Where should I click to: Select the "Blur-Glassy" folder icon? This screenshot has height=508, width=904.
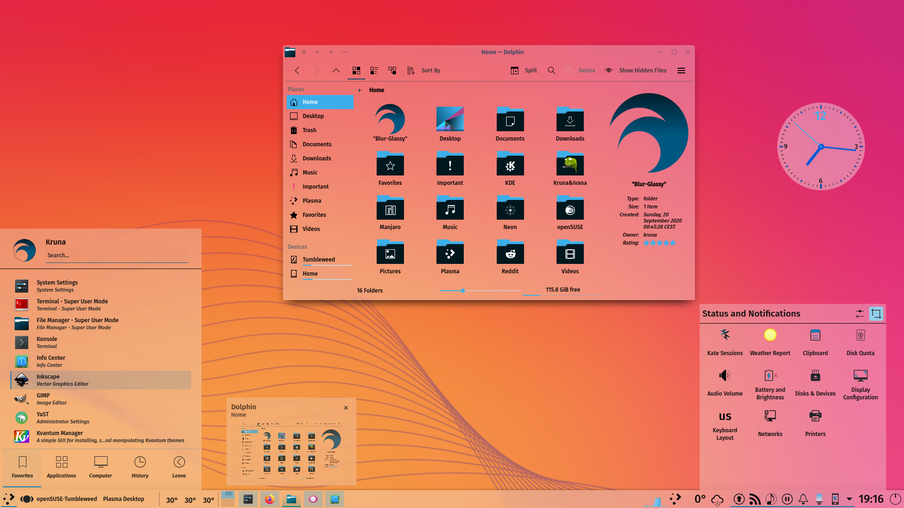click(x=390, y=119)
